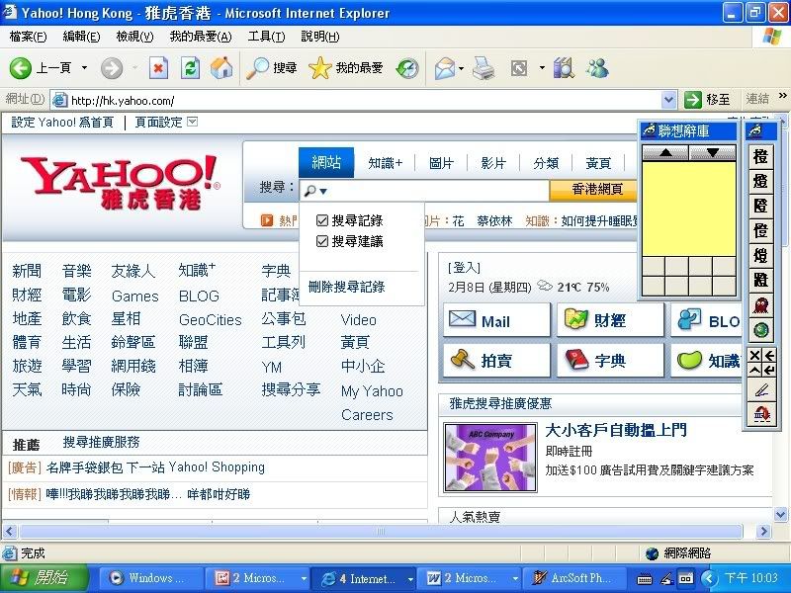Click 設定 Yahoo! 為首頁 link
This screenshot has width=791, height=593.
tap(62, 122)
